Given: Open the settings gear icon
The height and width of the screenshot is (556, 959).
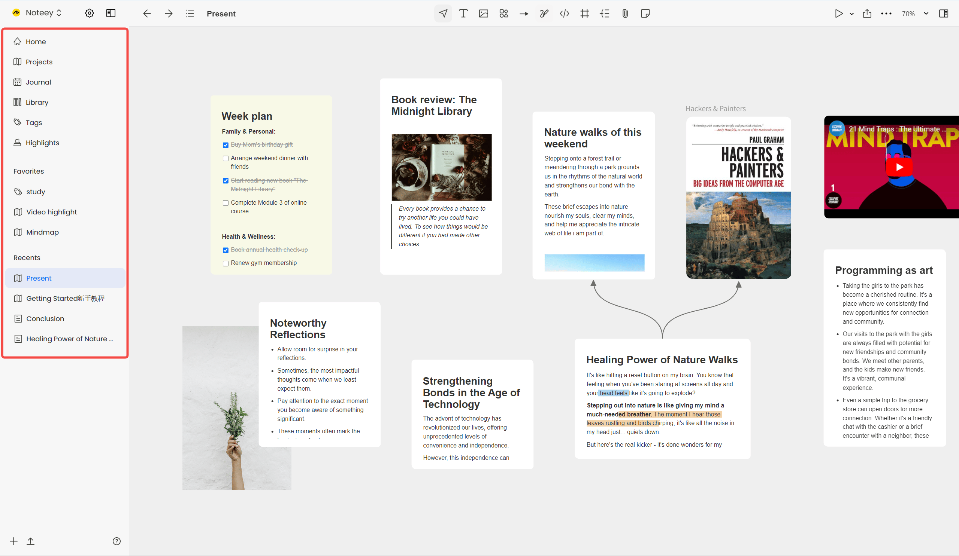Looking at the screenshot, I should point(90,13).
